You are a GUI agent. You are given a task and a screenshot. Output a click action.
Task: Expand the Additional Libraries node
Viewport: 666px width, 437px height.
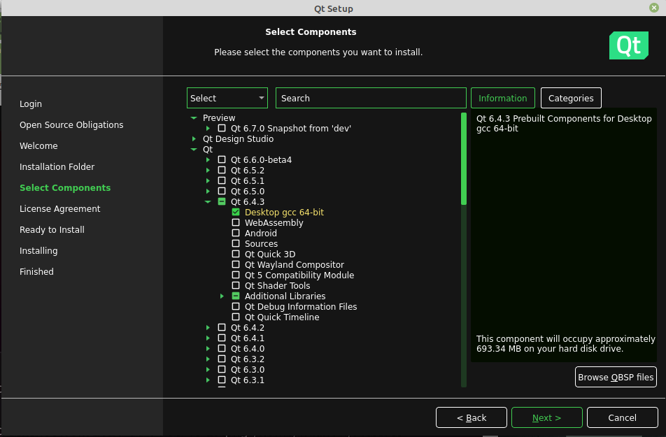[x=222, y=296]
